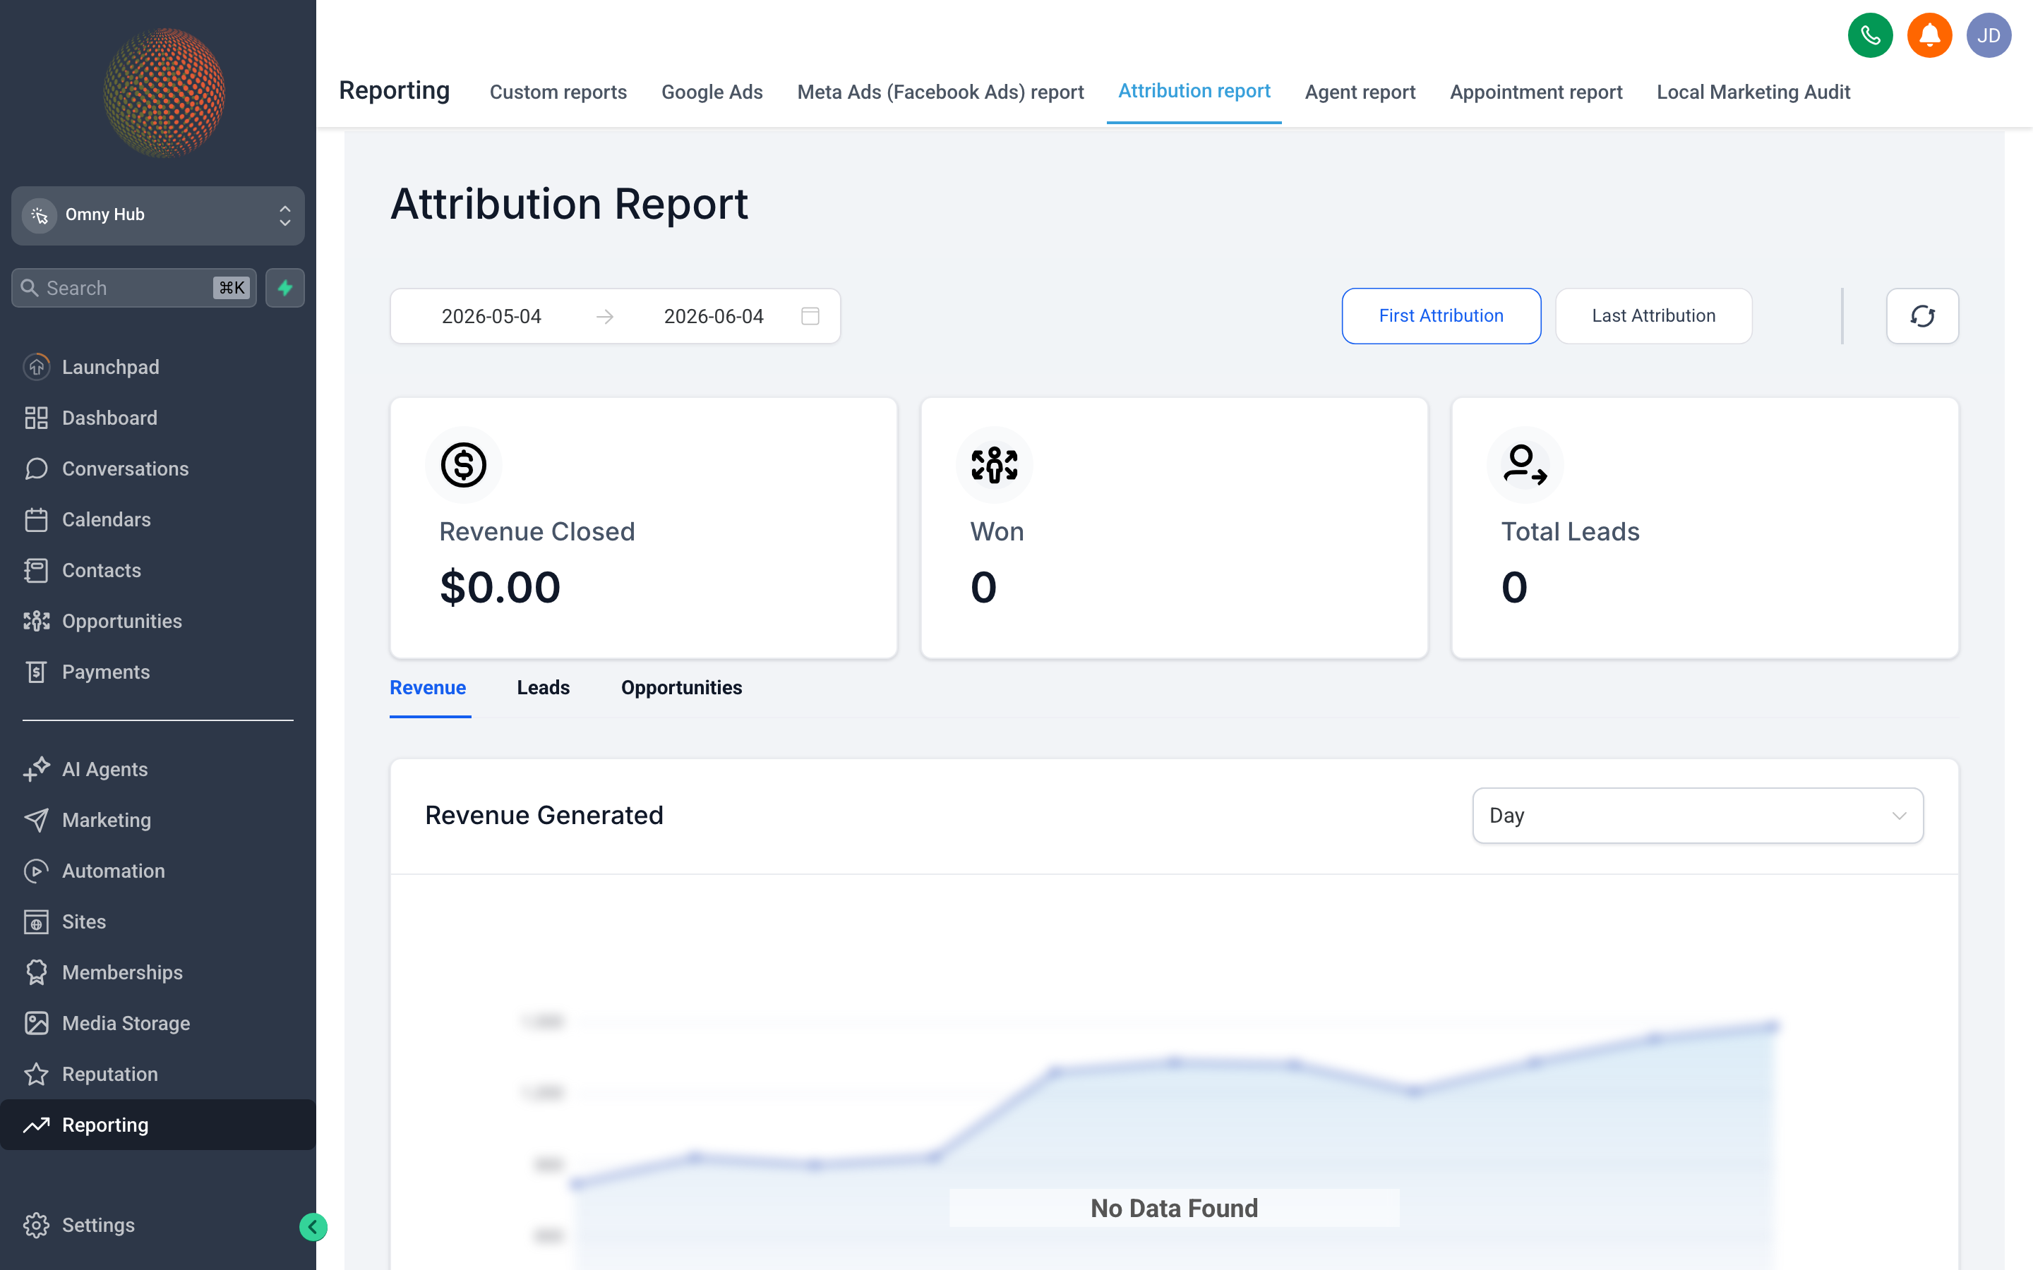Click the Opportunities sidebar icon

(x=36, y=622)
